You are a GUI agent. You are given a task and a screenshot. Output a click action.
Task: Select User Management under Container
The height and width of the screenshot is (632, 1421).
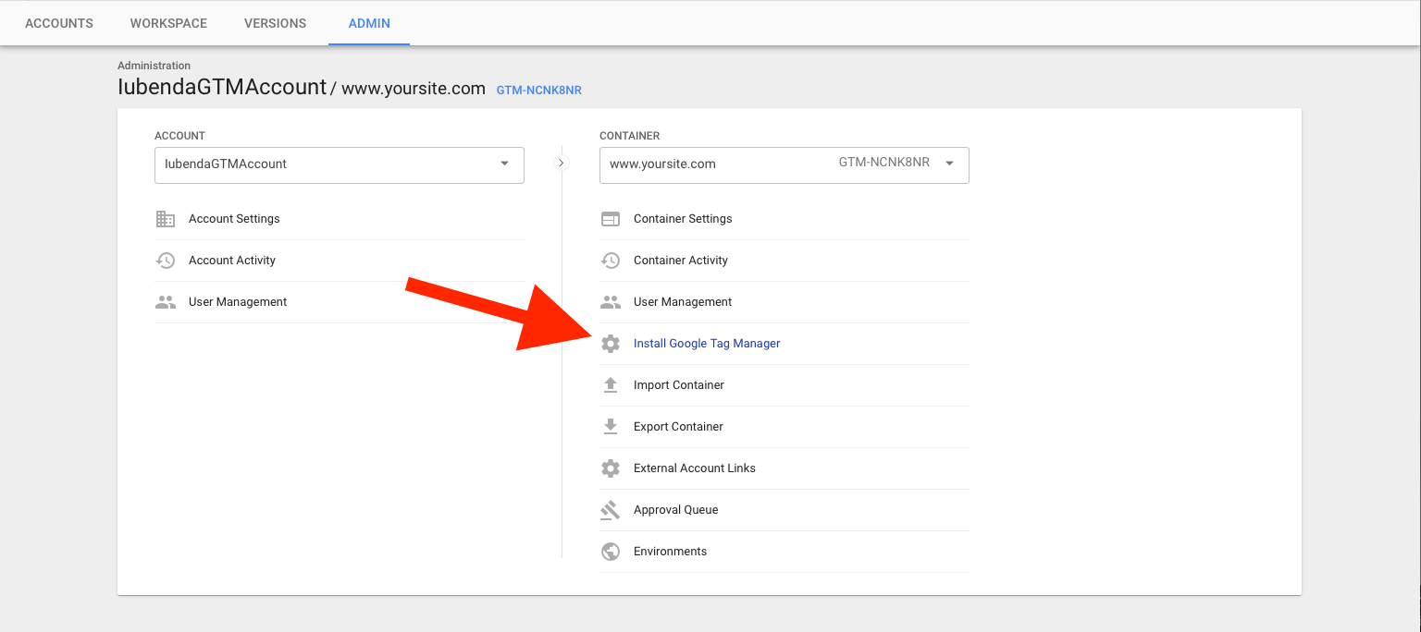[683, 301]
